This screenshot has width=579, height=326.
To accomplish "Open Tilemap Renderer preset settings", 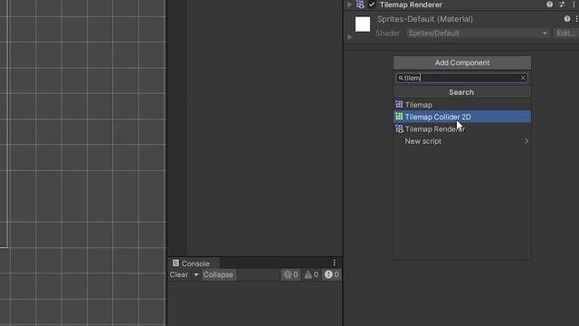I will click(562, 5).
